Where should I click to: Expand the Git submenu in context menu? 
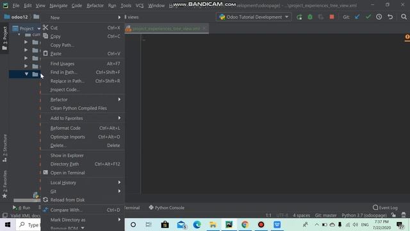point(119,191)
